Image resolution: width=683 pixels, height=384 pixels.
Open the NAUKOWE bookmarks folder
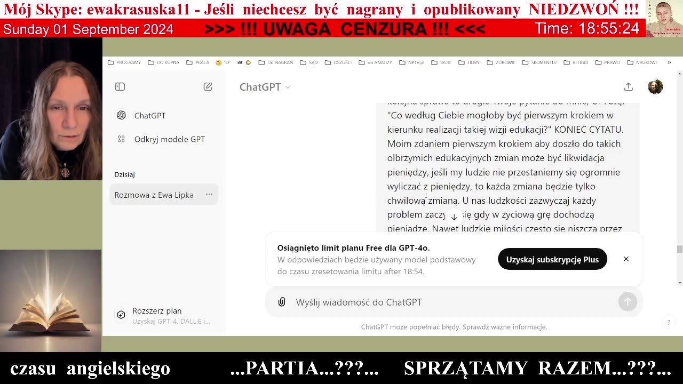pyautogui.click(x=642, y=62)
